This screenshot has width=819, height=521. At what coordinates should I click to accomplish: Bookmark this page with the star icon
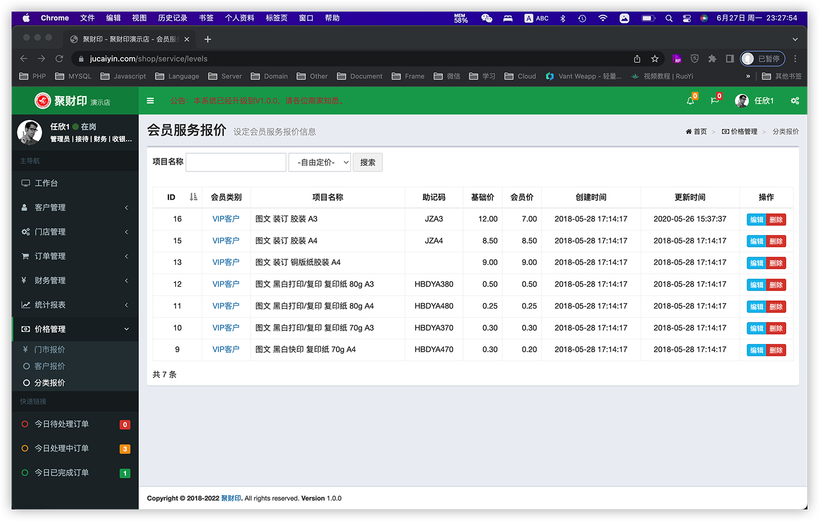[655, 59]
